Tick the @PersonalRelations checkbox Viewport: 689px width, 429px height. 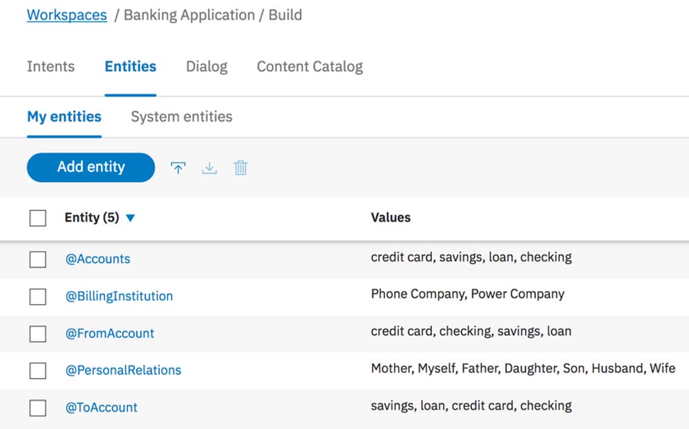pos(38,371)
